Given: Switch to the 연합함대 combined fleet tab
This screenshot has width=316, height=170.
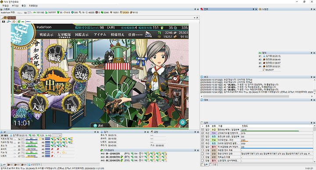Looking at the screenshot, I should pyautogui.click(x=35, y=165).
